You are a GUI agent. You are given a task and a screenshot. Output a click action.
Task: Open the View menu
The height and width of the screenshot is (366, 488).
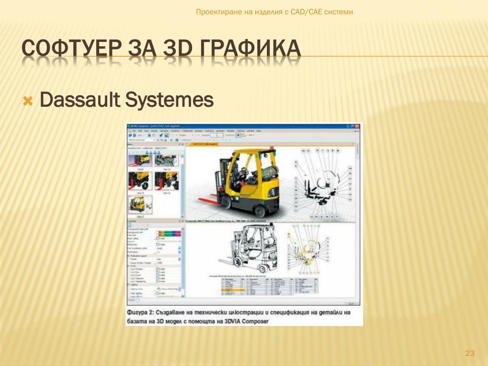point(147,131)
